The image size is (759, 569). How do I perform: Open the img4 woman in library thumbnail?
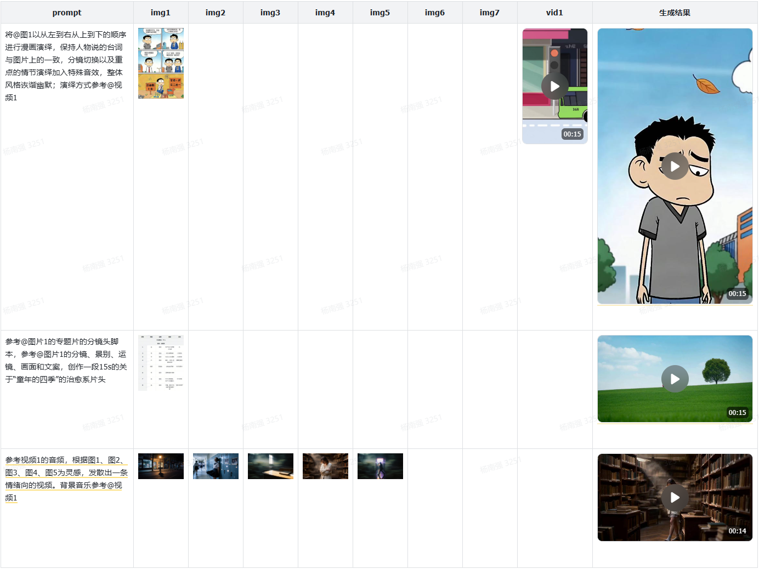pyautogui.click(x=325, y=466)
